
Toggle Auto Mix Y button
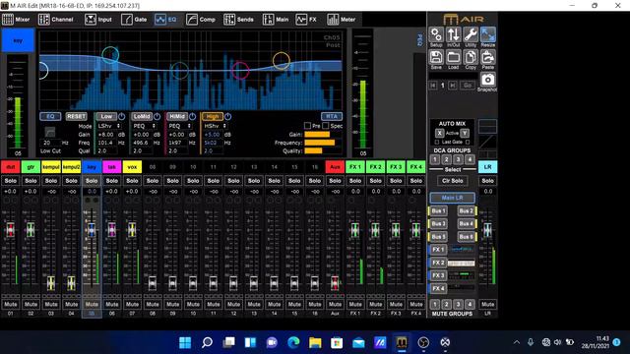[x=465, y=133]
